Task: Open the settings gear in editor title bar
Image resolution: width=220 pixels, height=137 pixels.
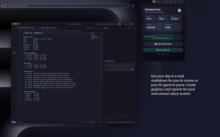Action: pos(129,24)
